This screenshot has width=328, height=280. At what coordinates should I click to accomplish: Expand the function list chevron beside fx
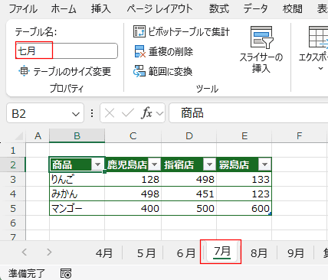click(x=160, y=113)
